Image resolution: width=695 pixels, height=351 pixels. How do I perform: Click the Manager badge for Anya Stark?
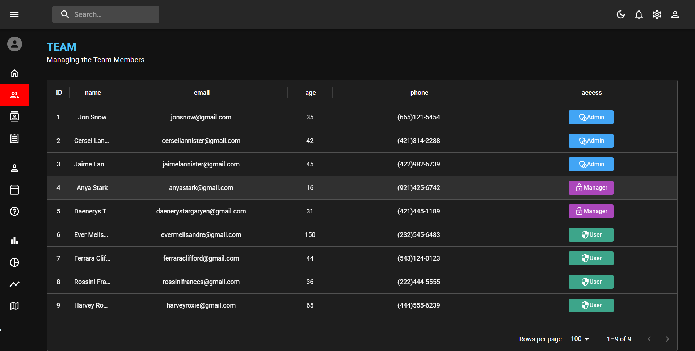pyautogui.click(x=591, y=188)
